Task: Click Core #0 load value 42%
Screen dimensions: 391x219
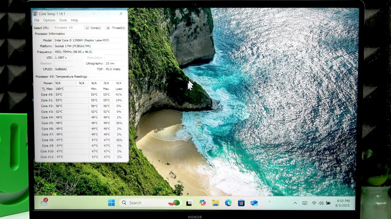Action: tap(119, 95)
